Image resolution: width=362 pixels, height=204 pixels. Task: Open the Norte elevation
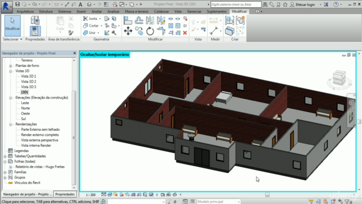(25, 108)
